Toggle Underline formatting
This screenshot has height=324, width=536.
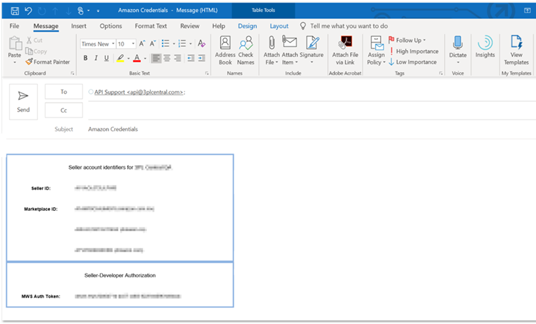[107, 58]
